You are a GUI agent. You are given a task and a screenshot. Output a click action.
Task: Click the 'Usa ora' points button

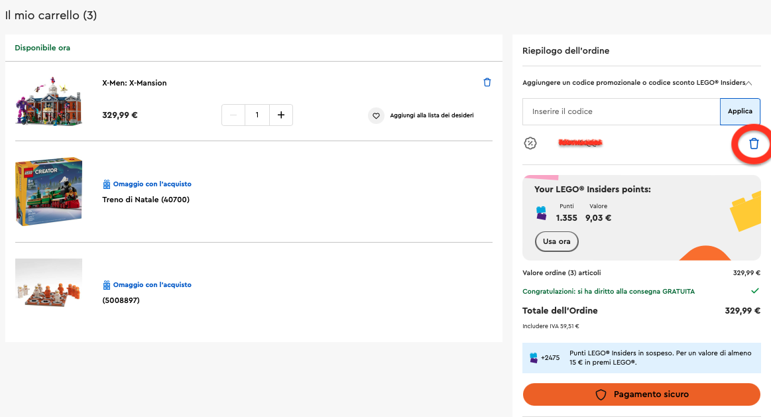coord(557,241)
